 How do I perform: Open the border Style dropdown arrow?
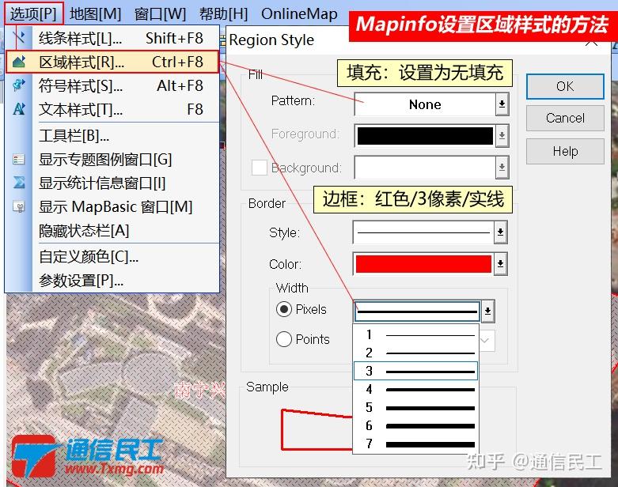click(500, 232)
